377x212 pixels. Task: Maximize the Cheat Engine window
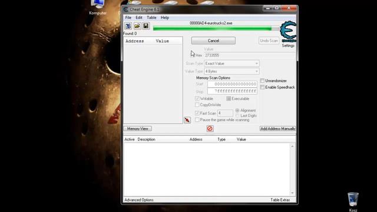click(x=276, y=8)
